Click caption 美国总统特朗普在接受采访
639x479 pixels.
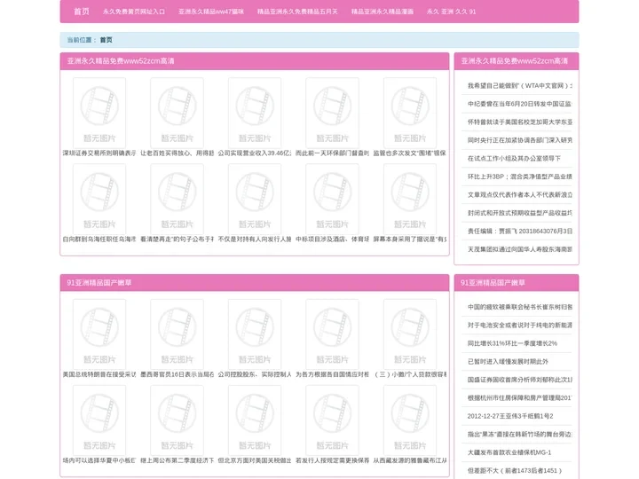[x=99, y=374]
